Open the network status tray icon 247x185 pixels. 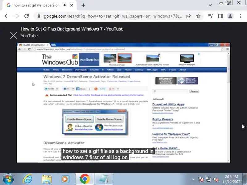tap(208, 179)
